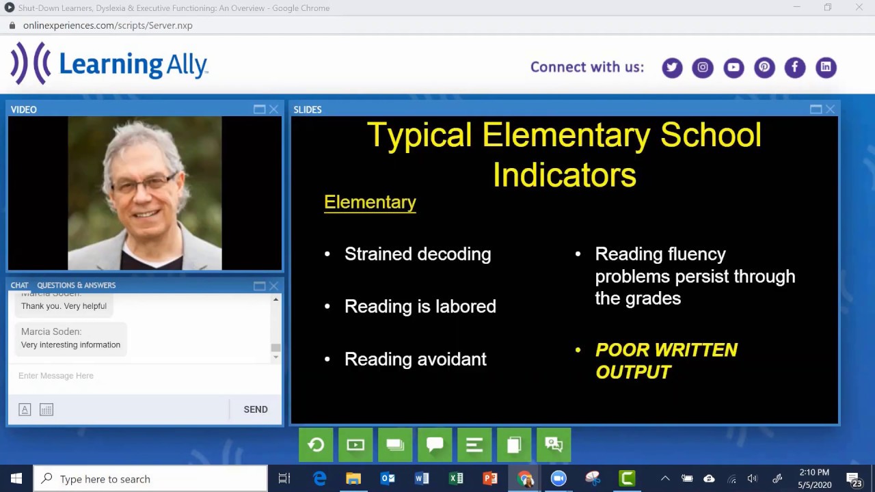Open Snipping Tool from taskbar
This screenshot has width=875, height=492.
(593, 478)
